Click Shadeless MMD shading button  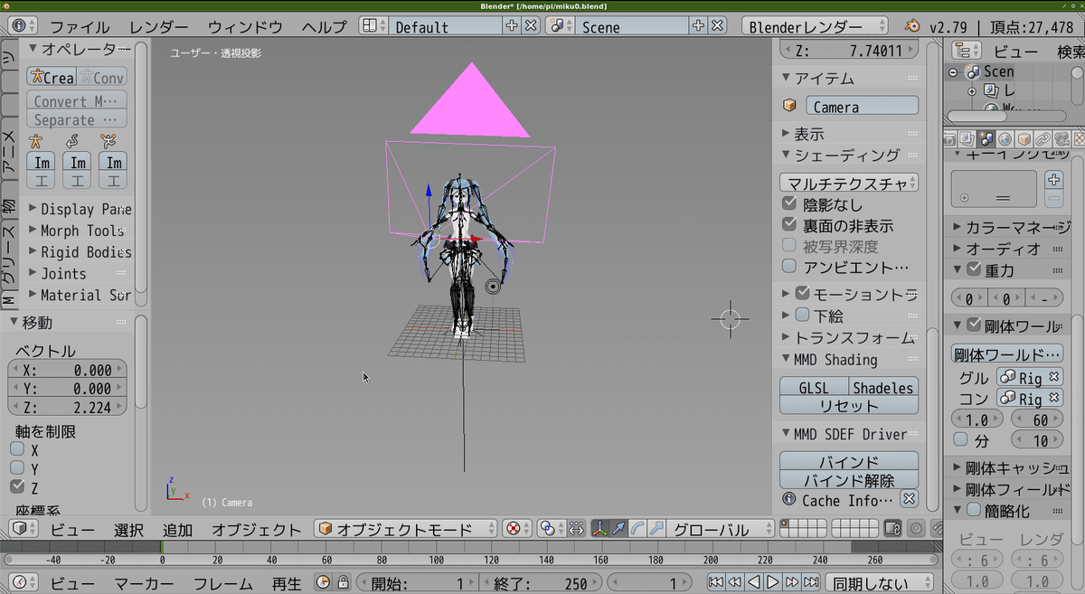click(x=883, y=387)
